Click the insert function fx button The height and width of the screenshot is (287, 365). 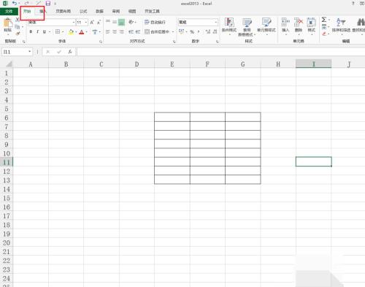pos(70,52)
